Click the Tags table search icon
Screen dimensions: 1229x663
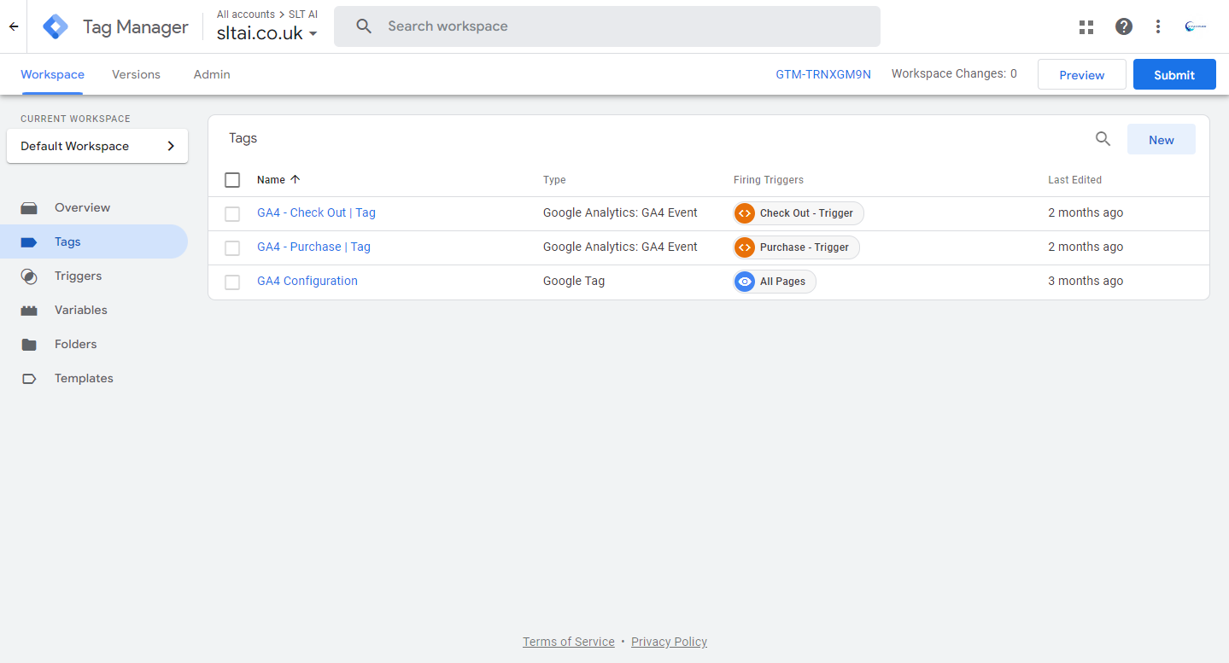[x=1103, y=139]
